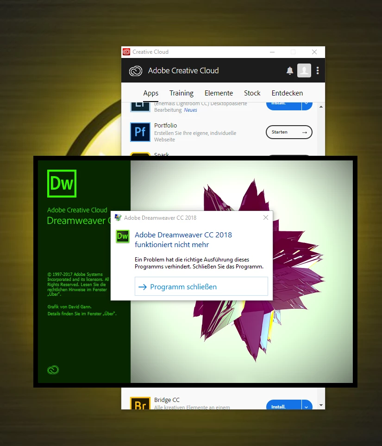This screenshot has width=382, height=446.
Task: Click the Adobe Creative Cloud header logo
Action: point(136,71)
